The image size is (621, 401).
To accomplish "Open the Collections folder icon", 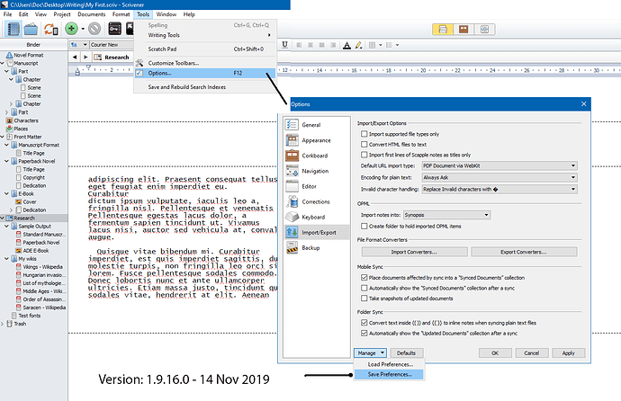I will 31,29.
